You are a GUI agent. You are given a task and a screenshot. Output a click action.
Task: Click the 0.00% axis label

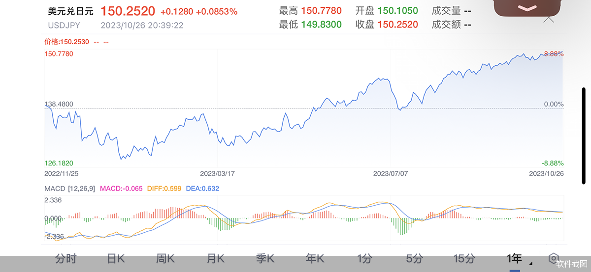pos(554,104)
